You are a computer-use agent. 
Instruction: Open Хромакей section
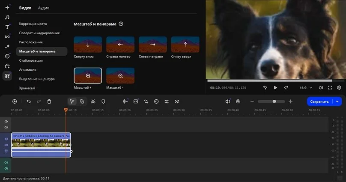(27, 88)
